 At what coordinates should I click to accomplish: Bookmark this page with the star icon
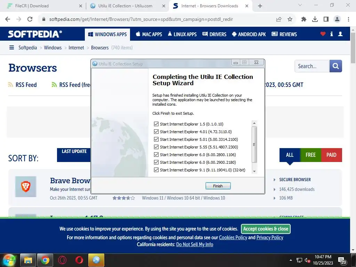tap(290, 19)
